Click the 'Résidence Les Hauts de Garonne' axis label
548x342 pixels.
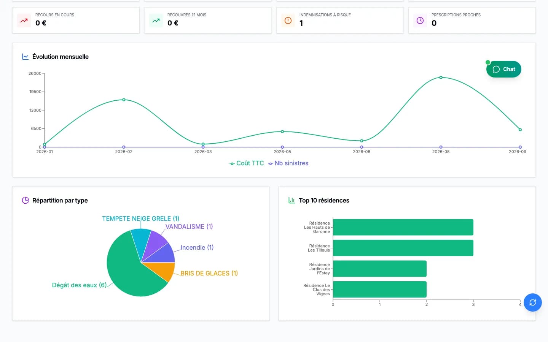click(x=317, y=227)
